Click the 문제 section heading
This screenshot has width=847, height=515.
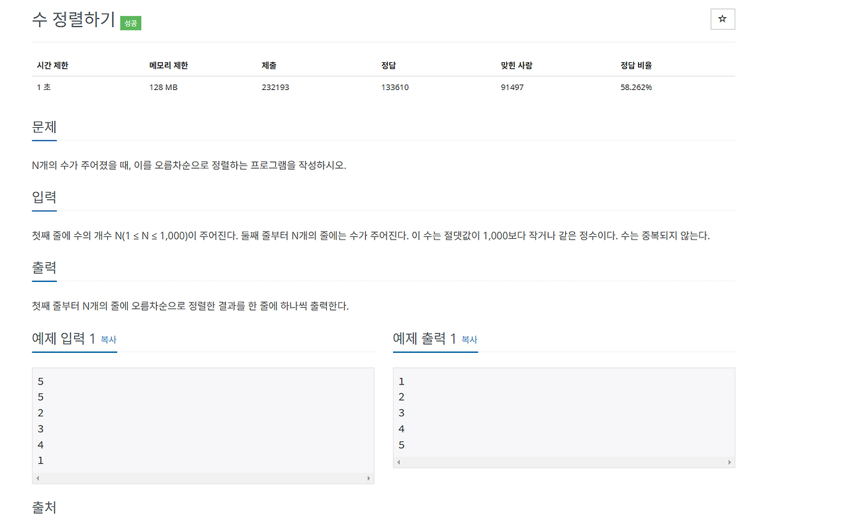(x=44, y=126)
